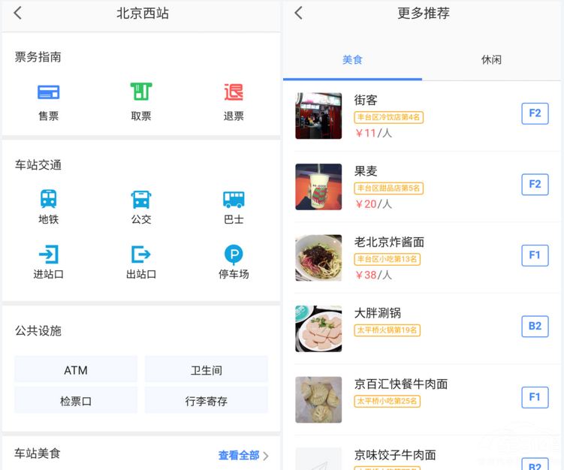This screenshot has height=470, width=564.
Task: Tap the B2 floor tag for 大胖涮锅
Action: 535,326
